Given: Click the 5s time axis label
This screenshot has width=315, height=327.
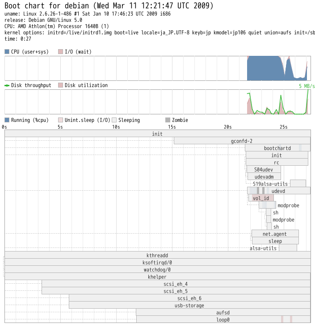Looking at the screenshot, I should (60, 127).
